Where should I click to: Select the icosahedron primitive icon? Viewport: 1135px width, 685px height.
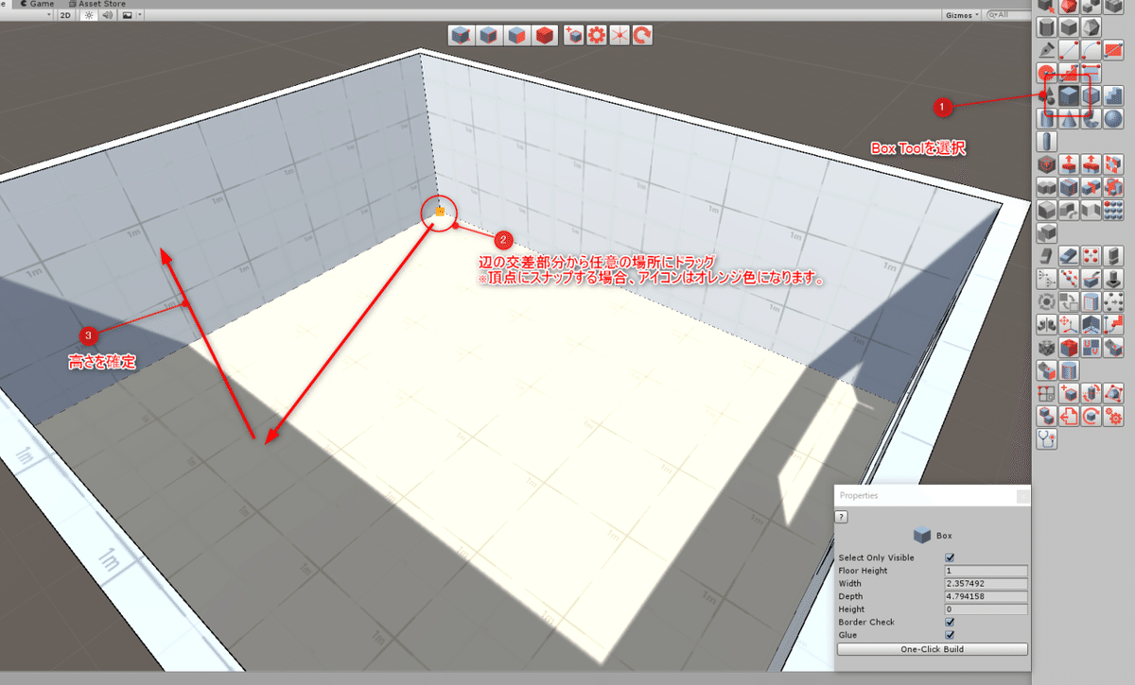(x=1091, y=26)
